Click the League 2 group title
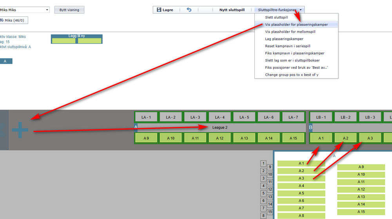The width and height of the screenshot is (392, 219). [220, 127]
